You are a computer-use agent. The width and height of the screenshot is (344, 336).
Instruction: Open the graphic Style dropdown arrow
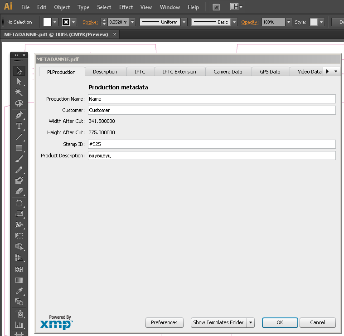point(321,22)
